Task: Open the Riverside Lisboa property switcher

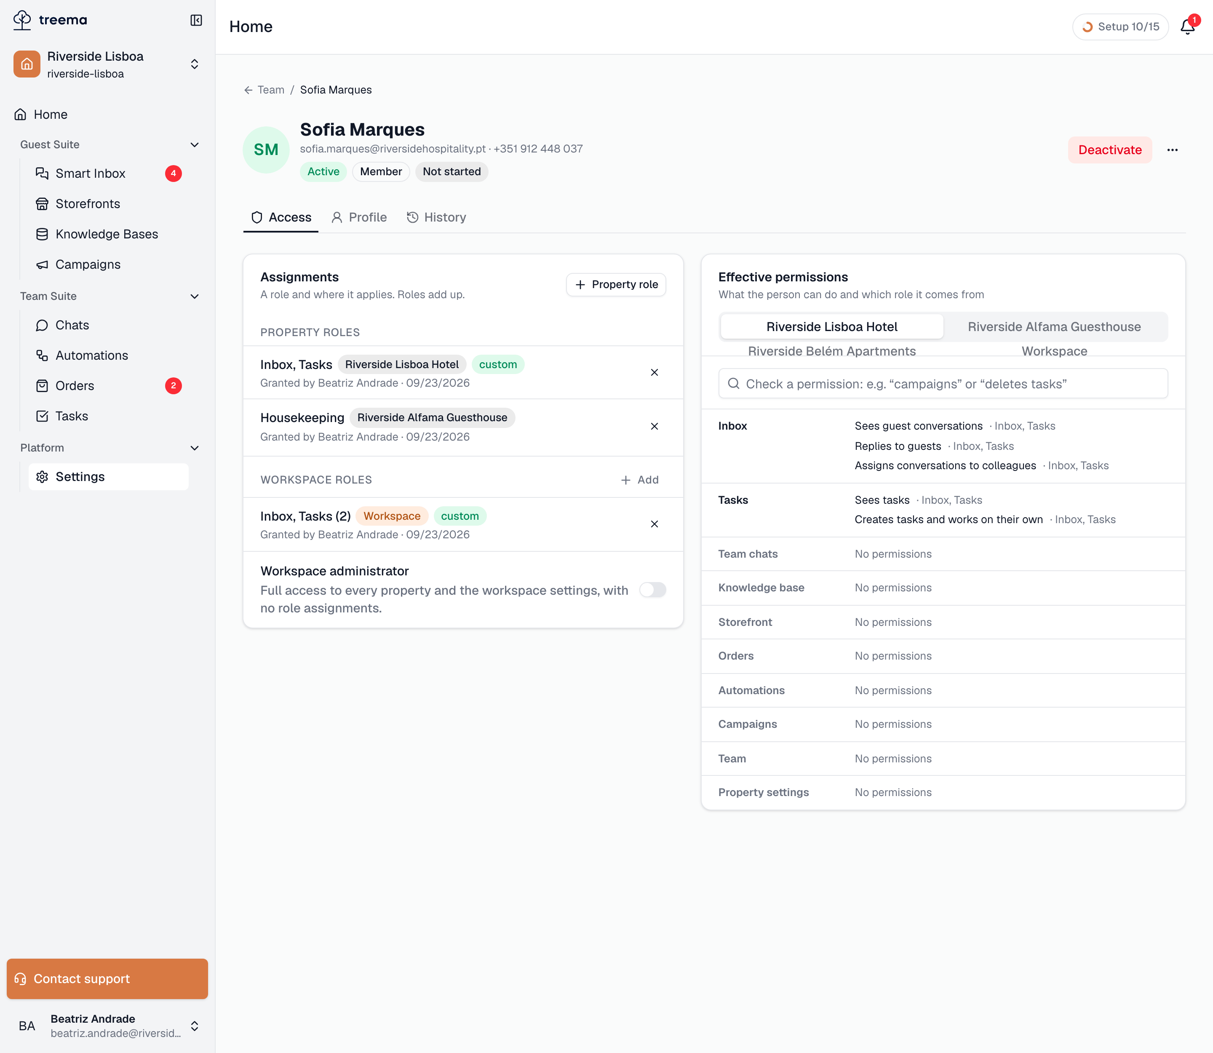Action: click(107, 64)
